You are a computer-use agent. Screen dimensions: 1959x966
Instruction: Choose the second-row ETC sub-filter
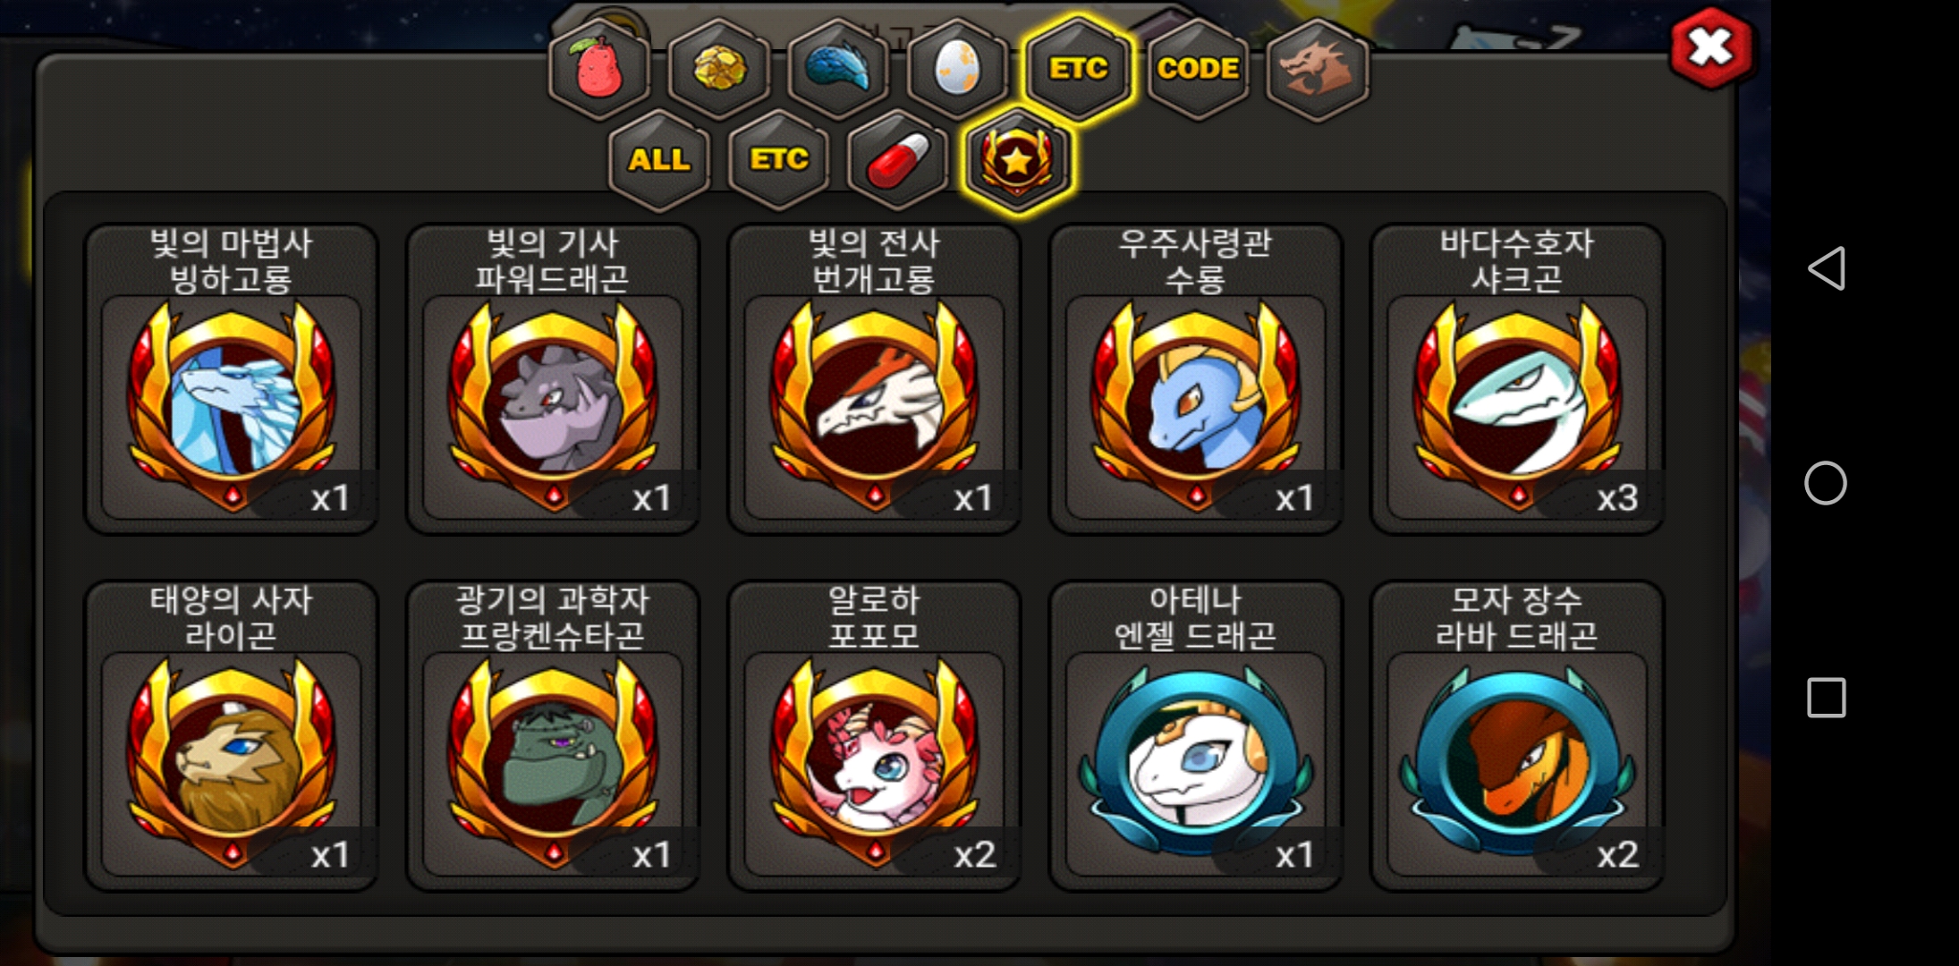click(x=779, y=161)
